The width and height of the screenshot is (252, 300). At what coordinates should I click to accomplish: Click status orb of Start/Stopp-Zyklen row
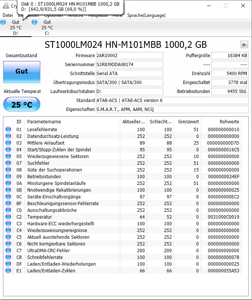(8, 149)
